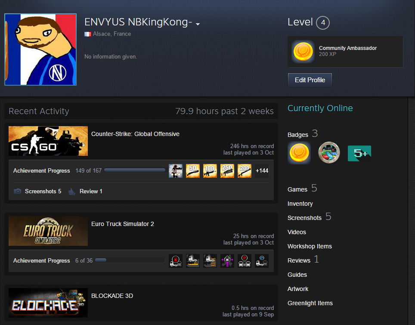Click '79.9 hours past 2 weeks' text

224,111
